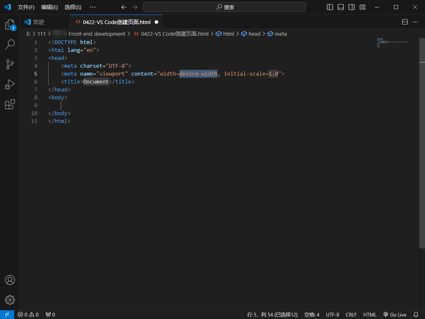Screen dimensions: 425x319
Task: Click the <!DOCTYPE html> line
Action: (x=72, y=42)
